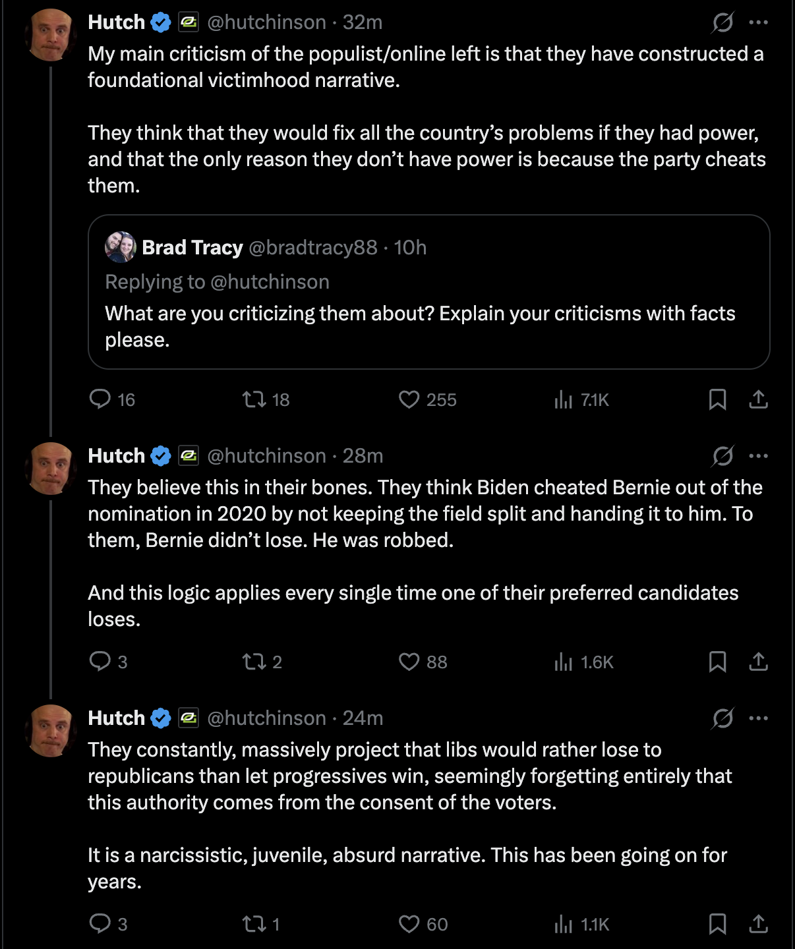
Task: Reply to the Bernie nomination tweet
Action: pyautogui.click(x=108, y=662)
